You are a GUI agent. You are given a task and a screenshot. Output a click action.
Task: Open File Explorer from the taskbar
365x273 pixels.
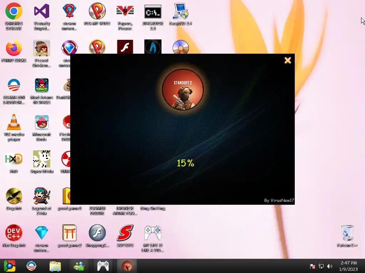point(55,266)
